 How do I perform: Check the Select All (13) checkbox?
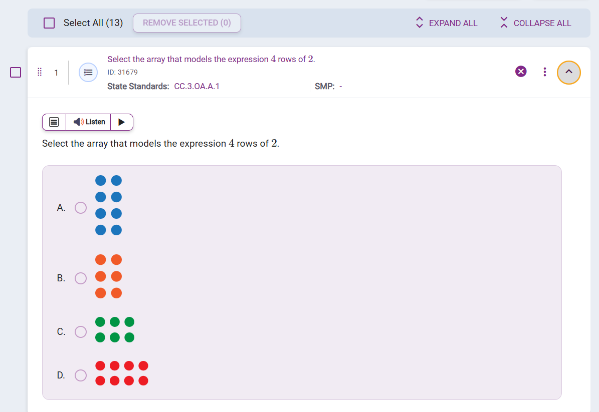[49, 23]
